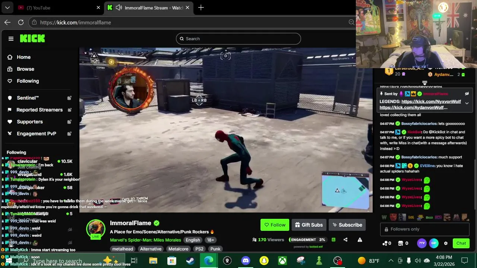
Task: Click the 18+ tag
Action: 211,240
